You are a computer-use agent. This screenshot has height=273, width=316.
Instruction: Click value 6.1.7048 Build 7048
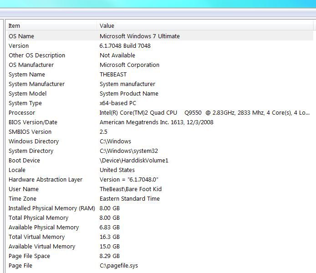125,45
